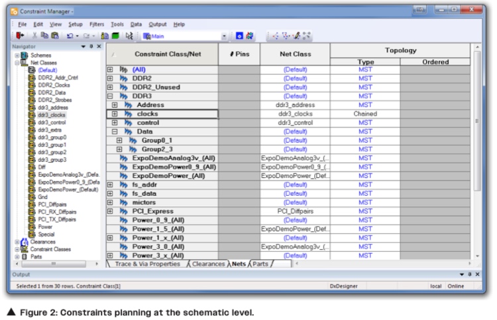Switch to Trace & Via Properties tab

tap(147, 264)
